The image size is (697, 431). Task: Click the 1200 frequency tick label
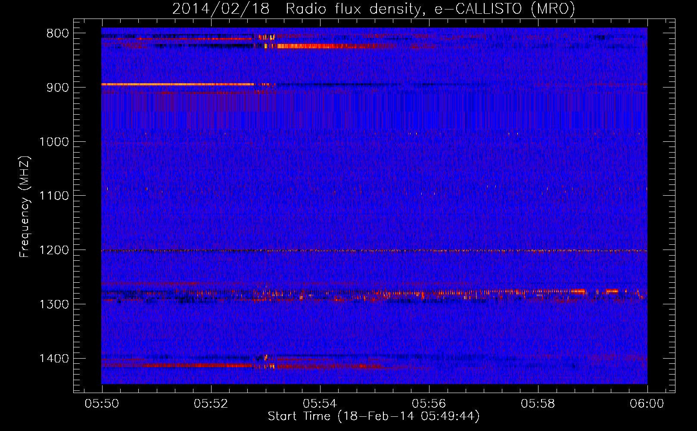click(54, 250)
